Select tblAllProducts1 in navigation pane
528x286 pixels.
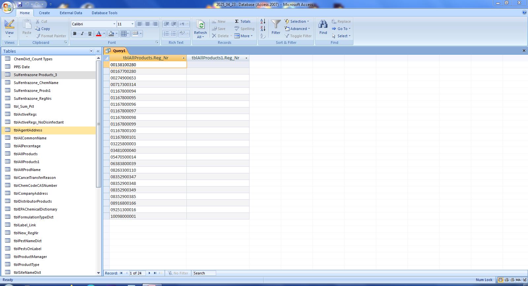click(x=49, y=162)
